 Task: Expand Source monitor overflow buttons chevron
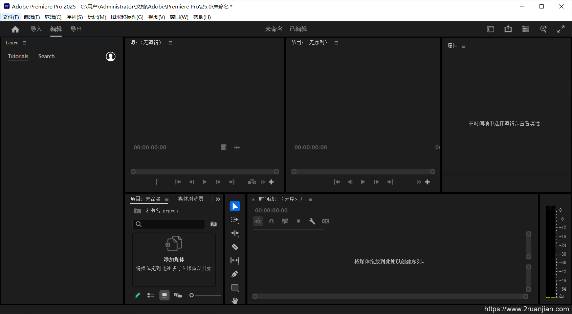pyautogui.click(x=263, y=182)
